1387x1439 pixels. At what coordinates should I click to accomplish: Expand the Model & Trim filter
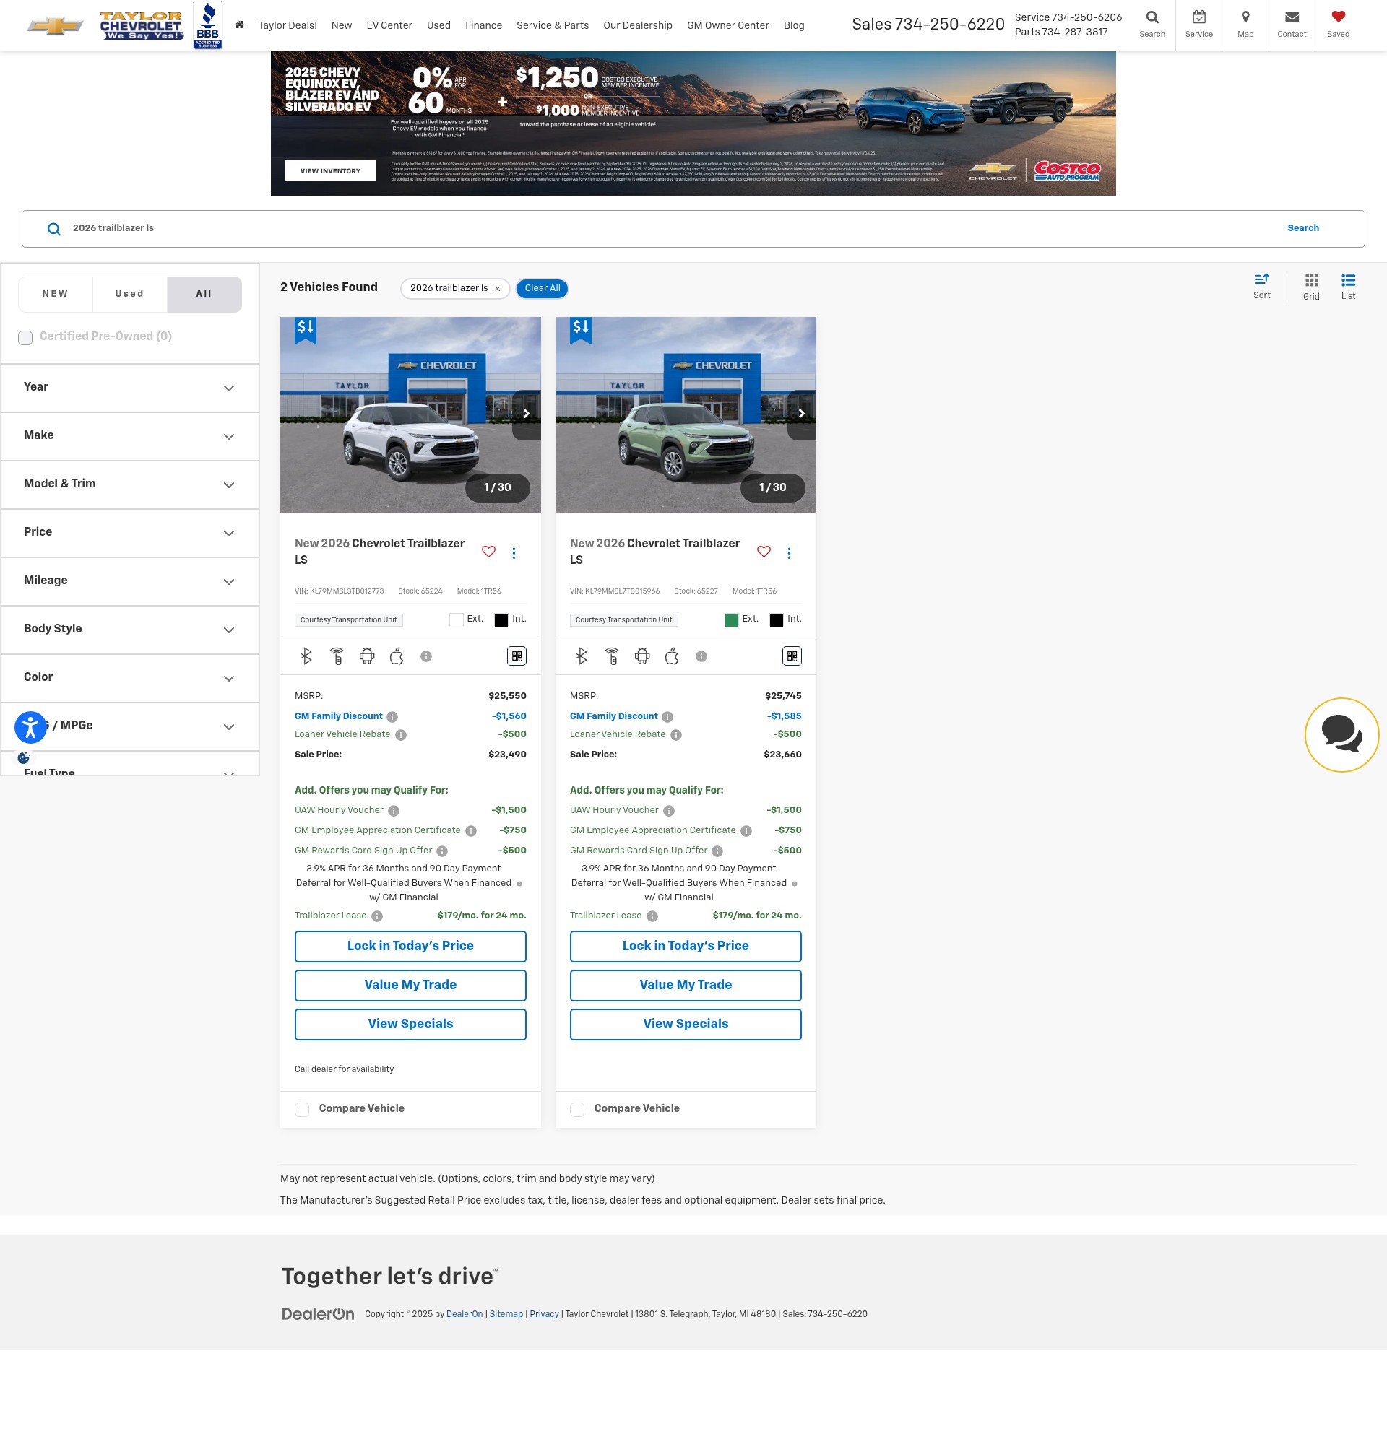point(130,484)
